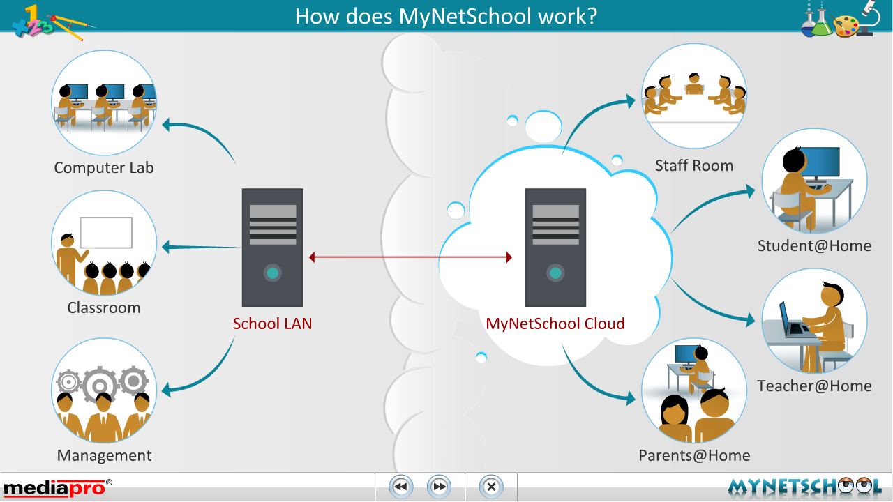This screenshot has width=893, height=502.
Task: Click the 'How does MyNetSchool work?' title
Action: (x=446, y=16)
